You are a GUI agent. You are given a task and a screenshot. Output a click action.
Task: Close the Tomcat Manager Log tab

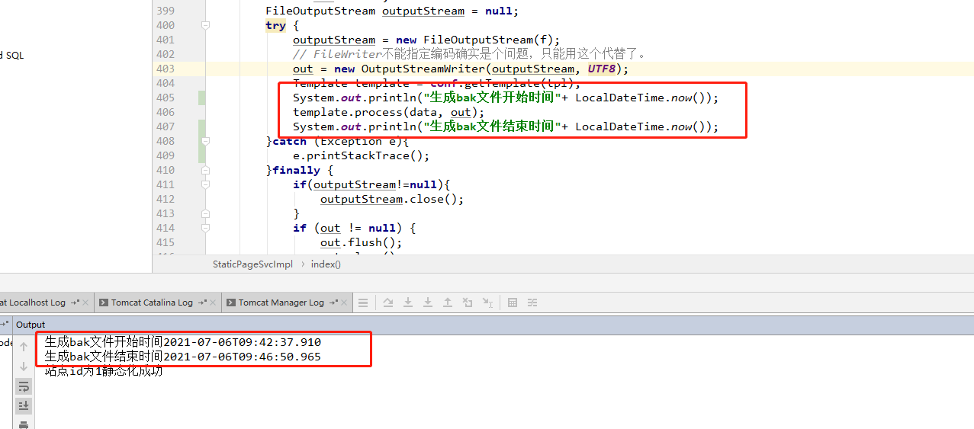pos(344,303)
